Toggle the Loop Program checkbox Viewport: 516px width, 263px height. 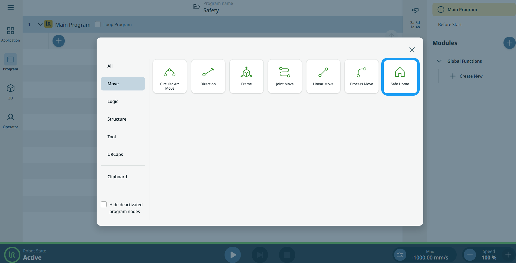[98, 24]
